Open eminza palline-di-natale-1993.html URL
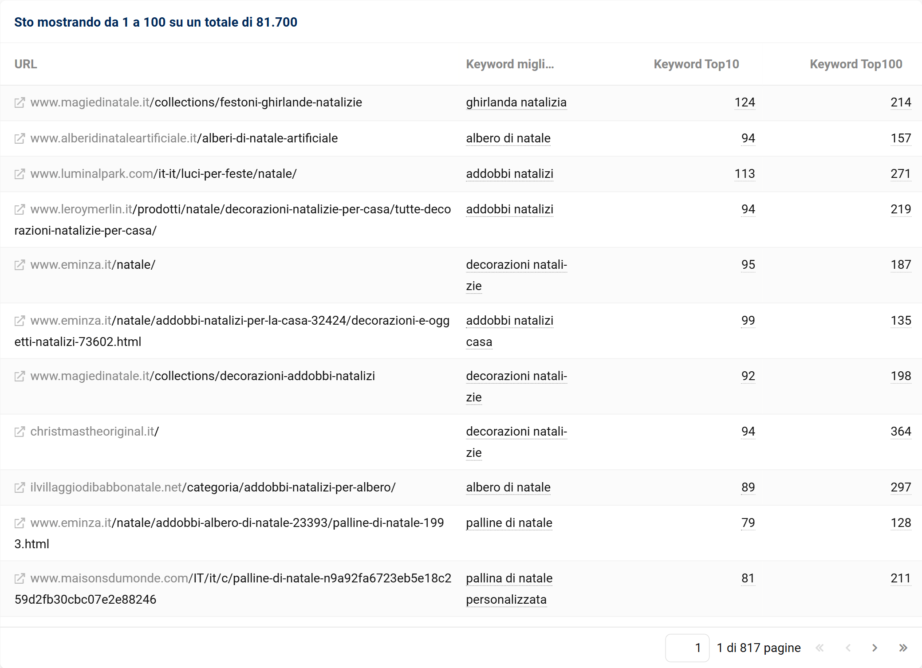Image resolution: width=922 pixels, height=668 pixels. tap(229, 534)
